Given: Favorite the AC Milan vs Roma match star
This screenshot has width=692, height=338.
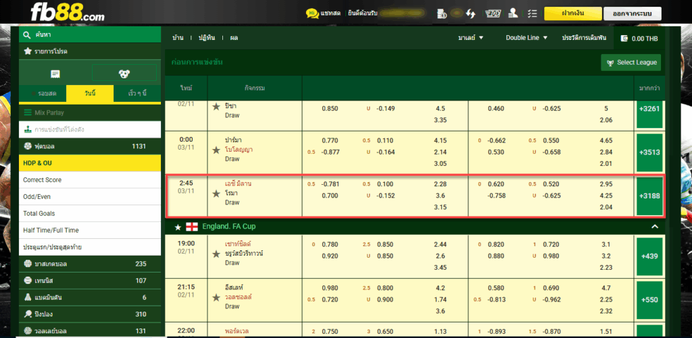Looking at the screenshot, I should pyautogui.click(x=216, y=194).
